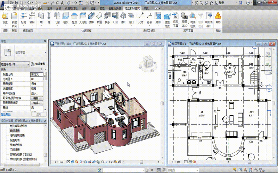Switch to the 视图 ribbon tab
This screenshot has height=173, width=278.
91,8
